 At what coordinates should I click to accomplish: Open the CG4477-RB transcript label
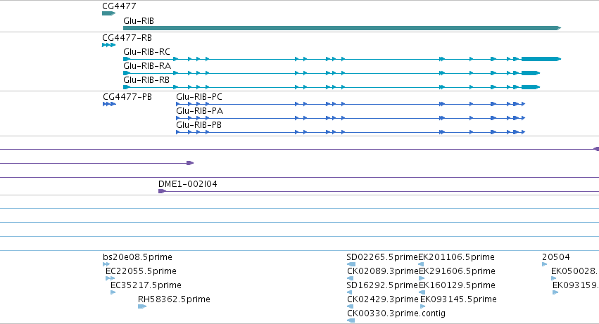127,38
